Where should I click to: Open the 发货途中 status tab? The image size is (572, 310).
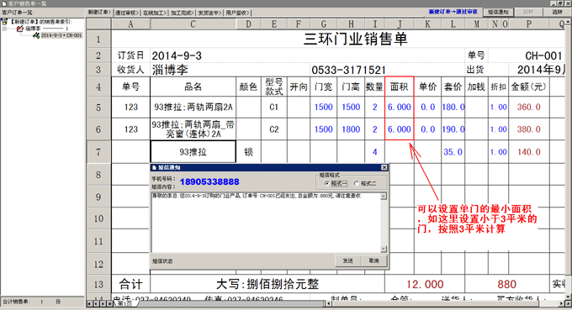pyautogui.click(x=209, y=13)
